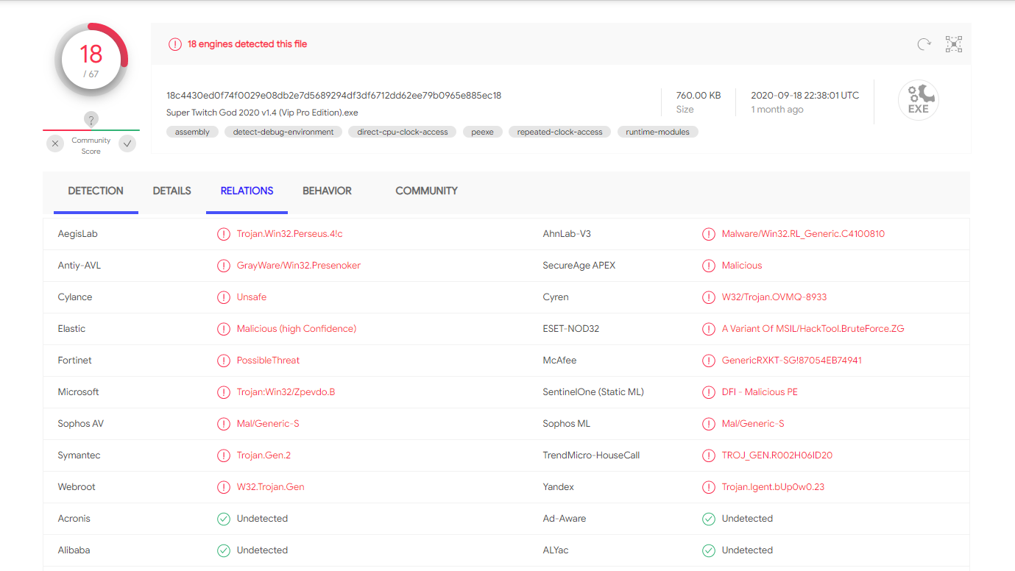Select the runtime-modules tag

(657, 132)
